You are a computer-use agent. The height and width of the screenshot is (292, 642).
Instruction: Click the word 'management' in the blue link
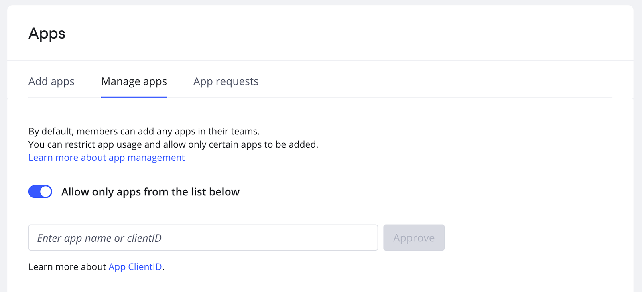click(156, 158)
